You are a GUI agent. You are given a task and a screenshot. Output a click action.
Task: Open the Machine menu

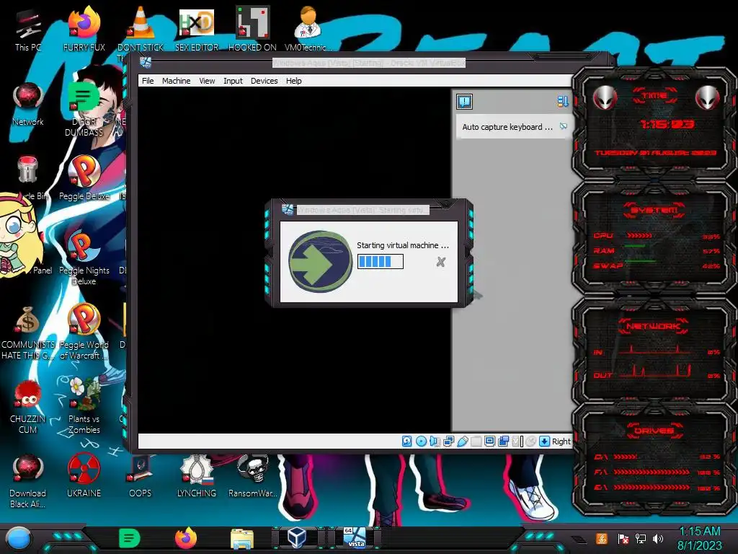tap(176, 81)
